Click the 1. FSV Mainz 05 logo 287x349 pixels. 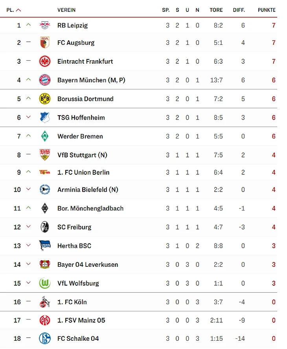(x=45, y=320)
